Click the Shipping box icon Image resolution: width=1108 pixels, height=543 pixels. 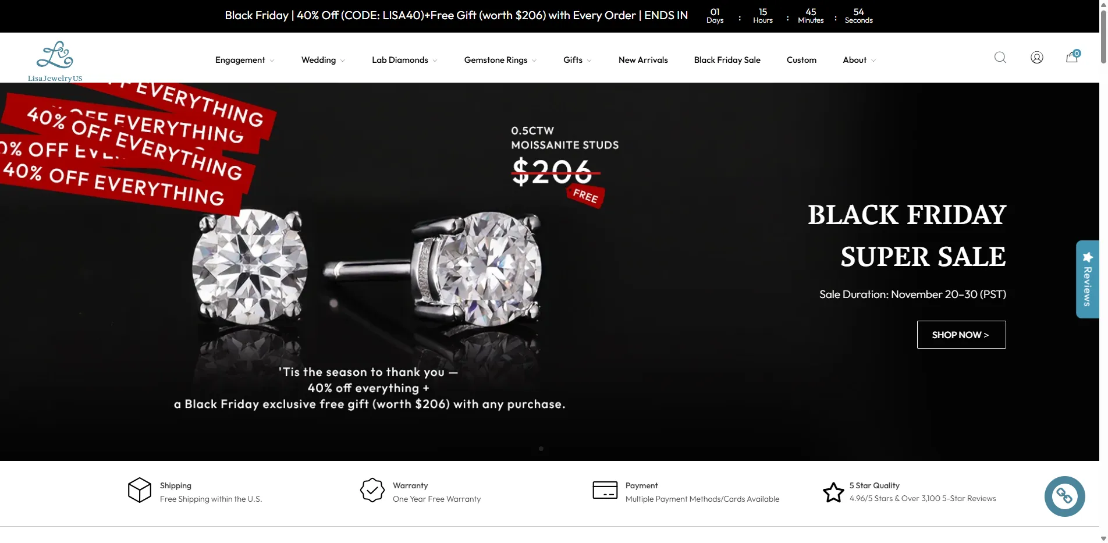pyautogui.click(x=139, y=490)
